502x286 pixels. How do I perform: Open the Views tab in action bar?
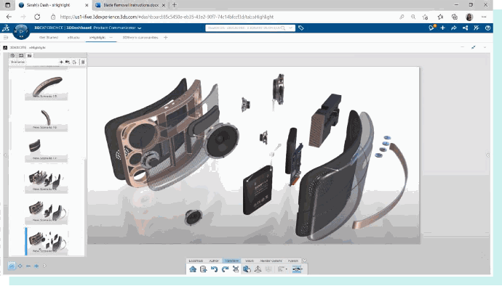tap(250, 261)
